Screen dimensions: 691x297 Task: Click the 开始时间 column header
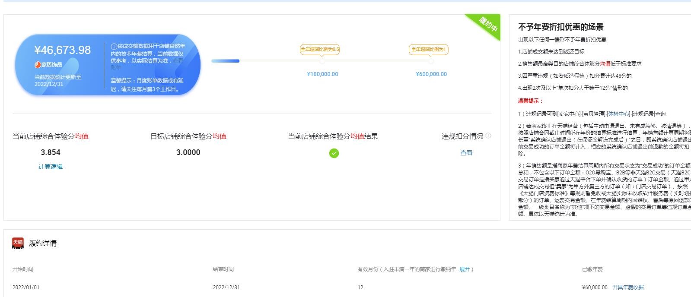[x=23, y=269]
